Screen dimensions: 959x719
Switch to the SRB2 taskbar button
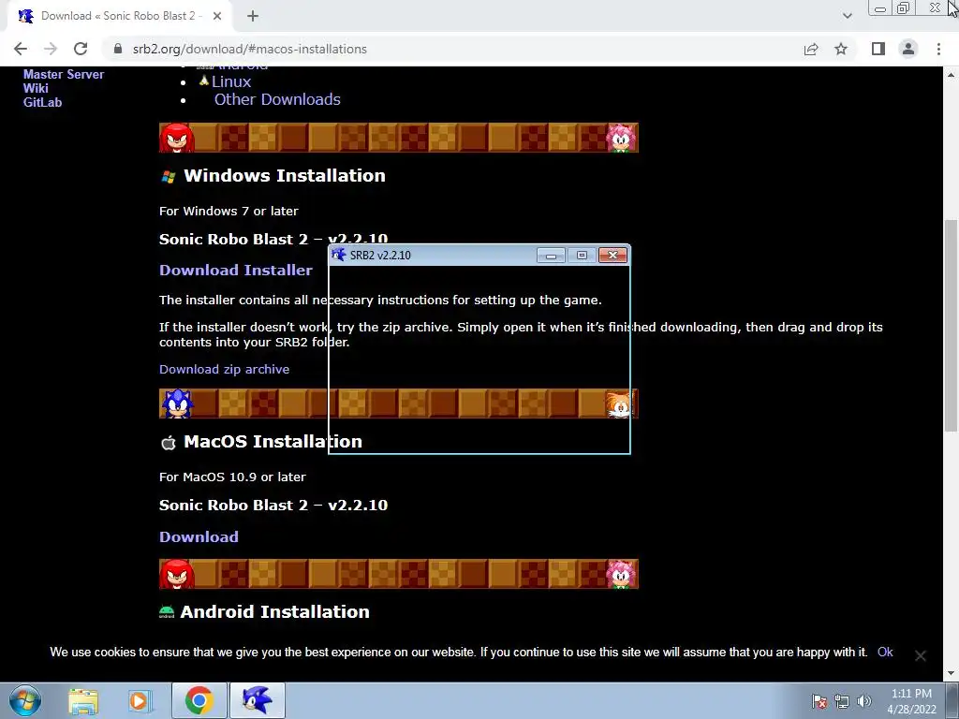coord(258,700)
